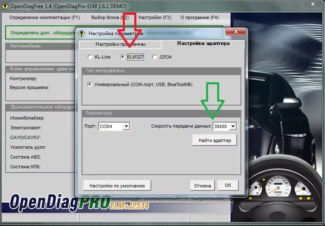Click the Электропакет: label

pyautogui.click(x=26, y=128)
